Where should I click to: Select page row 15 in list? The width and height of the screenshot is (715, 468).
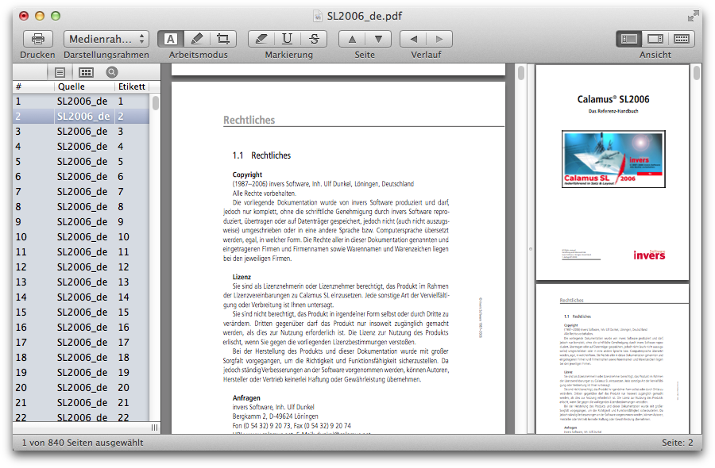pos(81,312)
